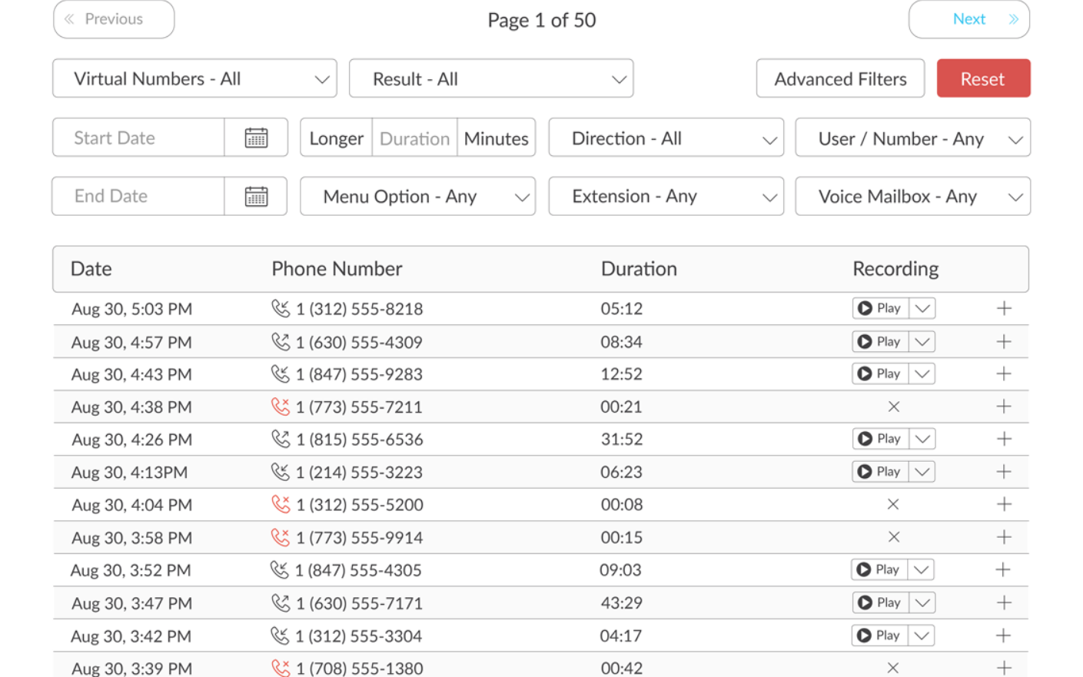The image size is (1083, 677).
Task: Click no-recording X for the 00:15 call
Action: point(893,537)
